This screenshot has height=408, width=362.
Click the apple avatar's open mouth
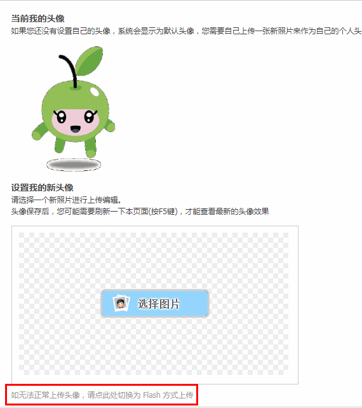[76, 129]
